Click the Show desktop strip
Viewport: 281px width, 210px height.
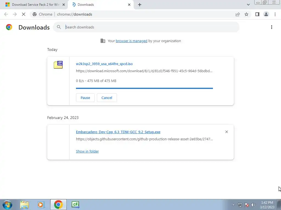pos(279,205)
